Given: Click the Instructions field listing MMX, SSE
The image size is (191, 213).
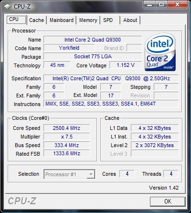Looking at the screenshot, I should 111,104.
